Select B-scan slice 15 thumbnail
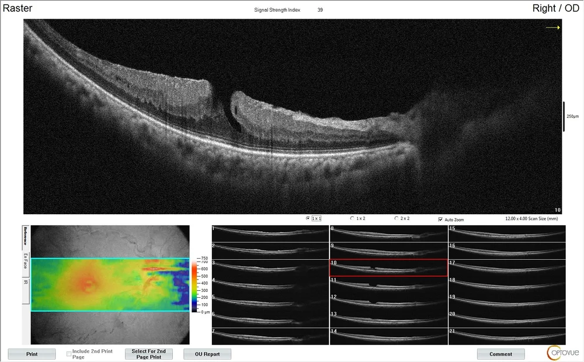The height and width of the screenshot is (362, 584). [507, 232]
